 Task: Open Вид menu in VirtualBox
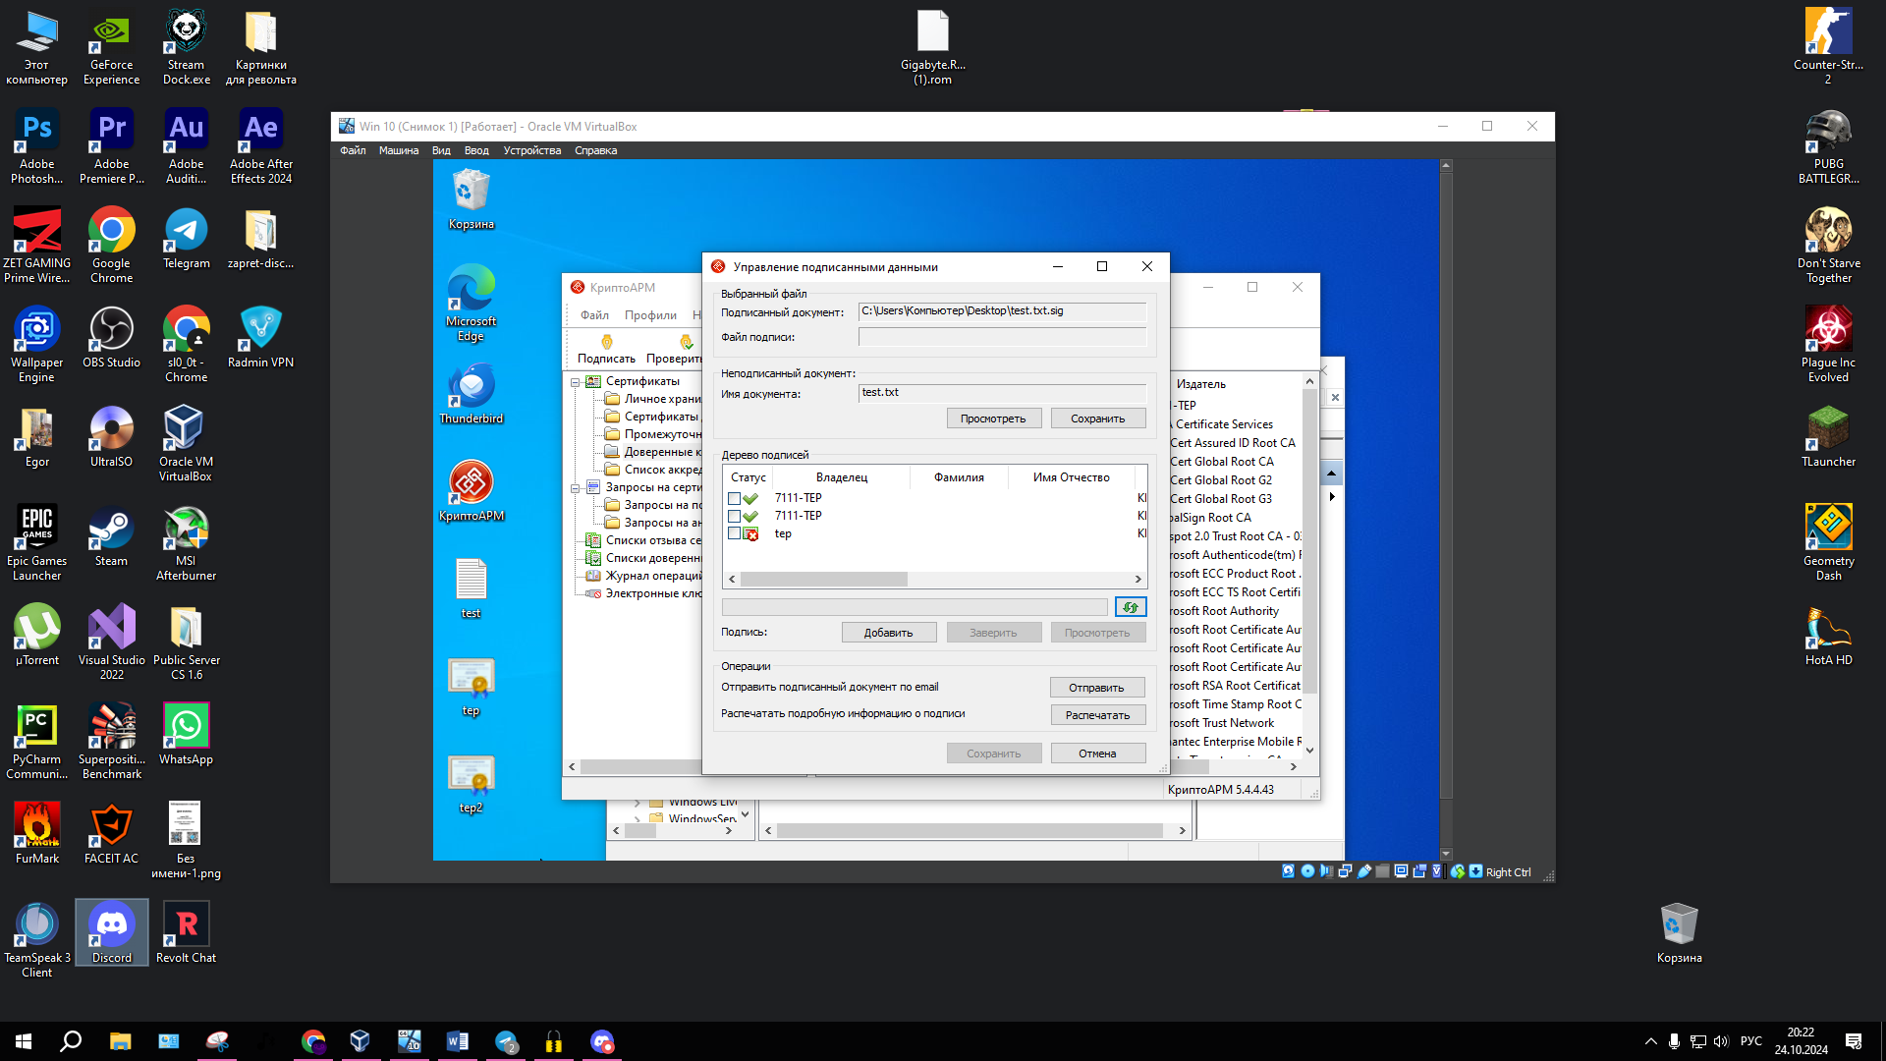tap(441, 150)
